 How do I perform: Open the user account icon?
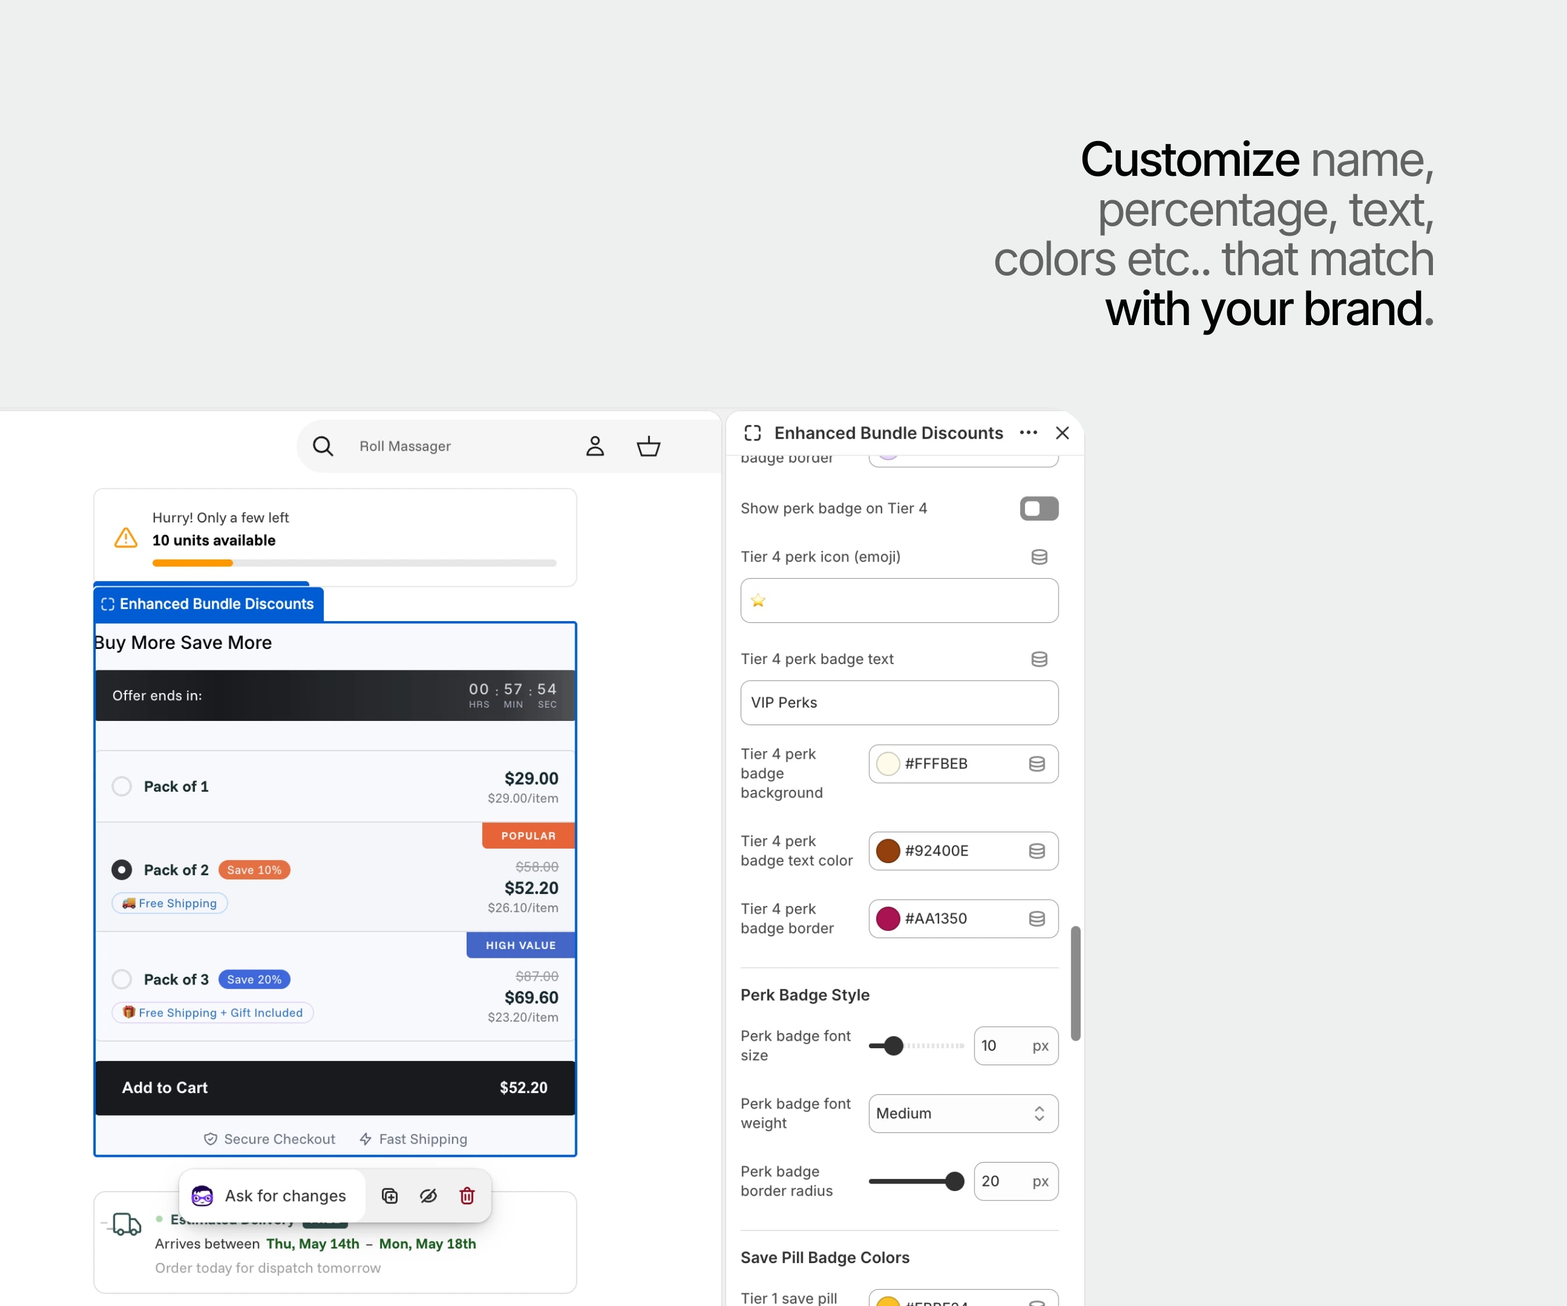pyautogui.click(x=595, y=446)
